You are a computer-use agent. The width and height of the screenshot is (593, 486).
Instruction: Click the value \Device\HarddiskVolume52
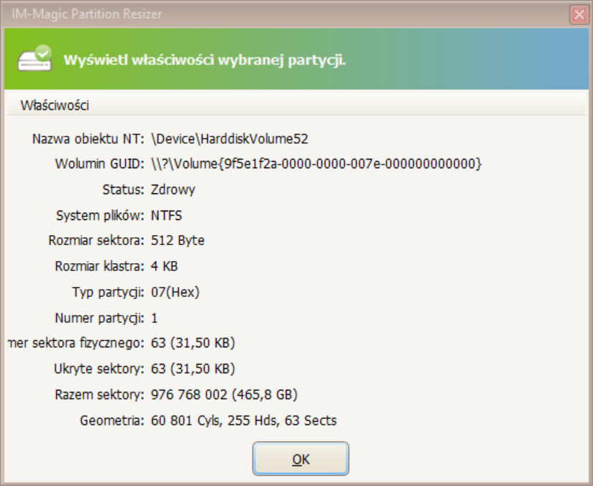click(229, 139)
